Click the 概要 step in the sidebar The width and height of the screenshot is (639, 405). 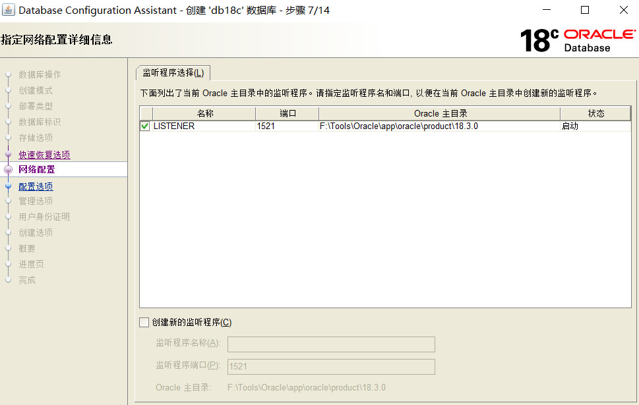point(27,249)
